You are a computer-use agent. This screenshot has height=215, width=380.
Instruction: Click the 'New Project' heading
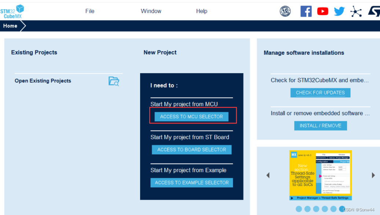pyautogui.click(x=160, y=53)
